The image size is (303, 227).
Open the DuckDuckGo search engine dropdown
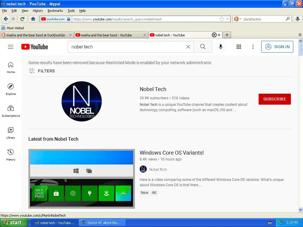click(238, 19)
